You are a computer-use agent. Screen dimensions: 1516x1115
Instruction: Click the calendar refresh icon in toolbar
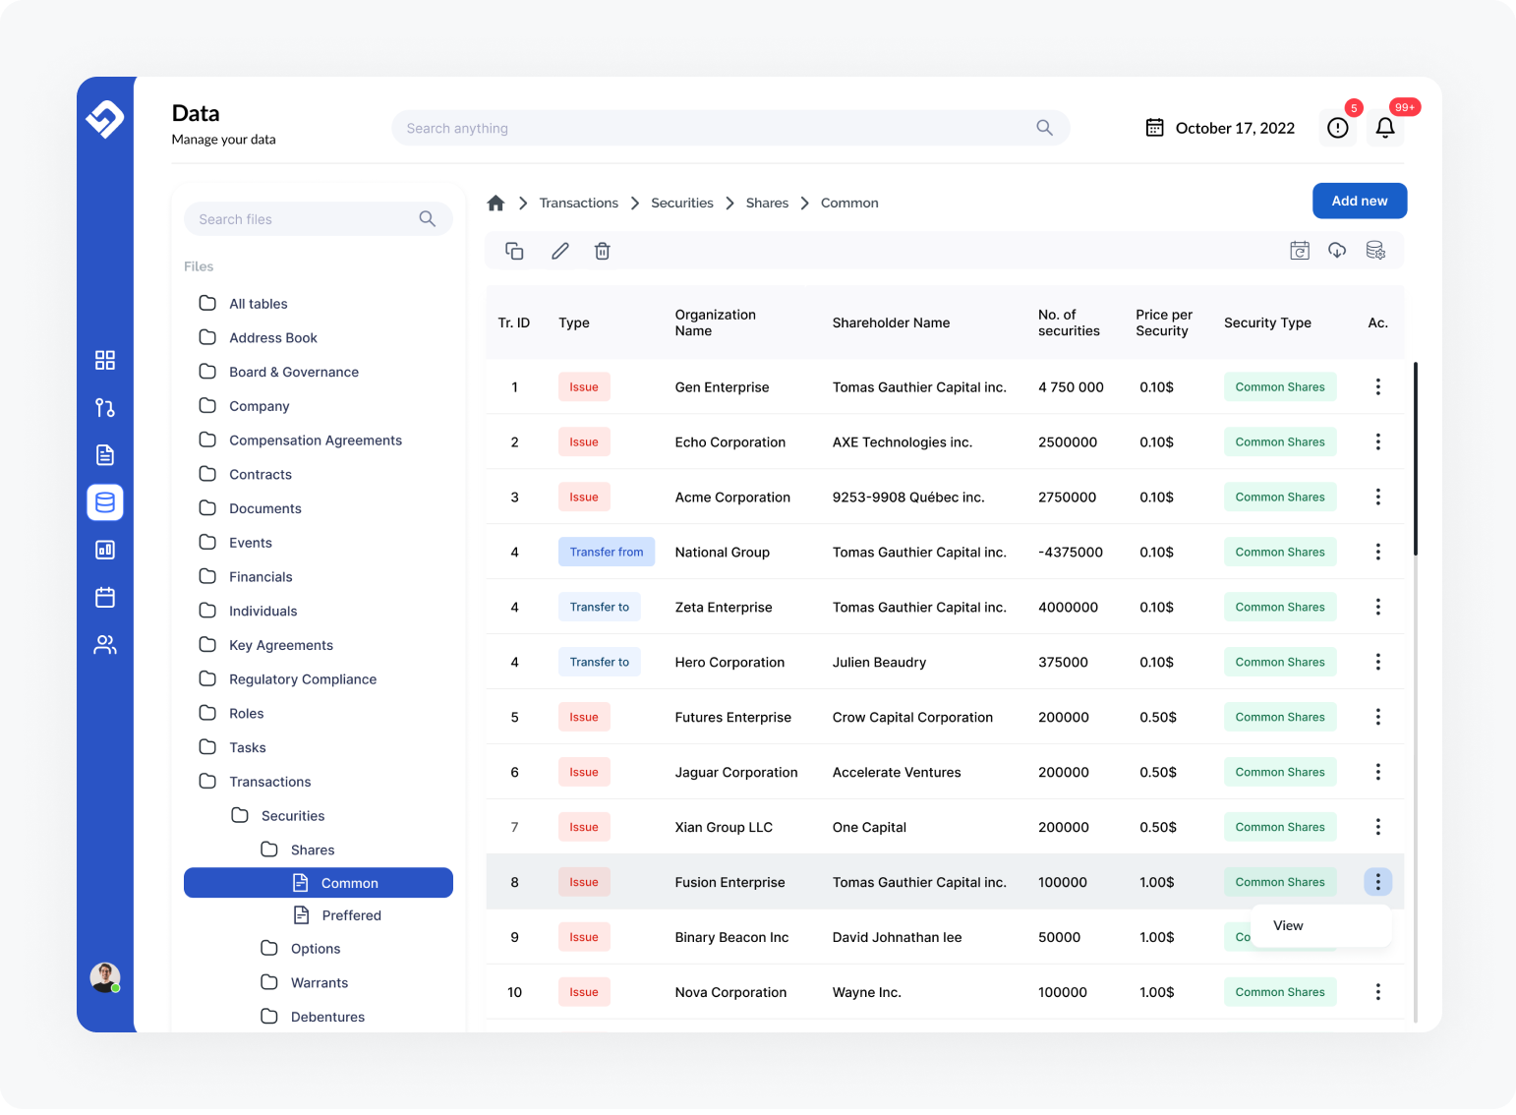click(1300, 251)
